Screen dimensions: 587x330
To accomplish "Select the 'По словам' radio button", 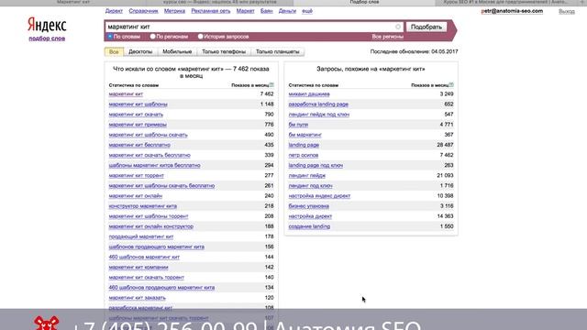I will click(110, 37).
